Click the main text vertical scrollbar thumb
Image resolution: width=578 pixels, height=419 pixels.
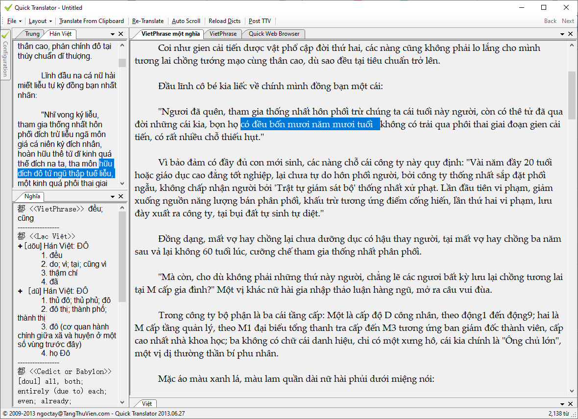(572, 95)
